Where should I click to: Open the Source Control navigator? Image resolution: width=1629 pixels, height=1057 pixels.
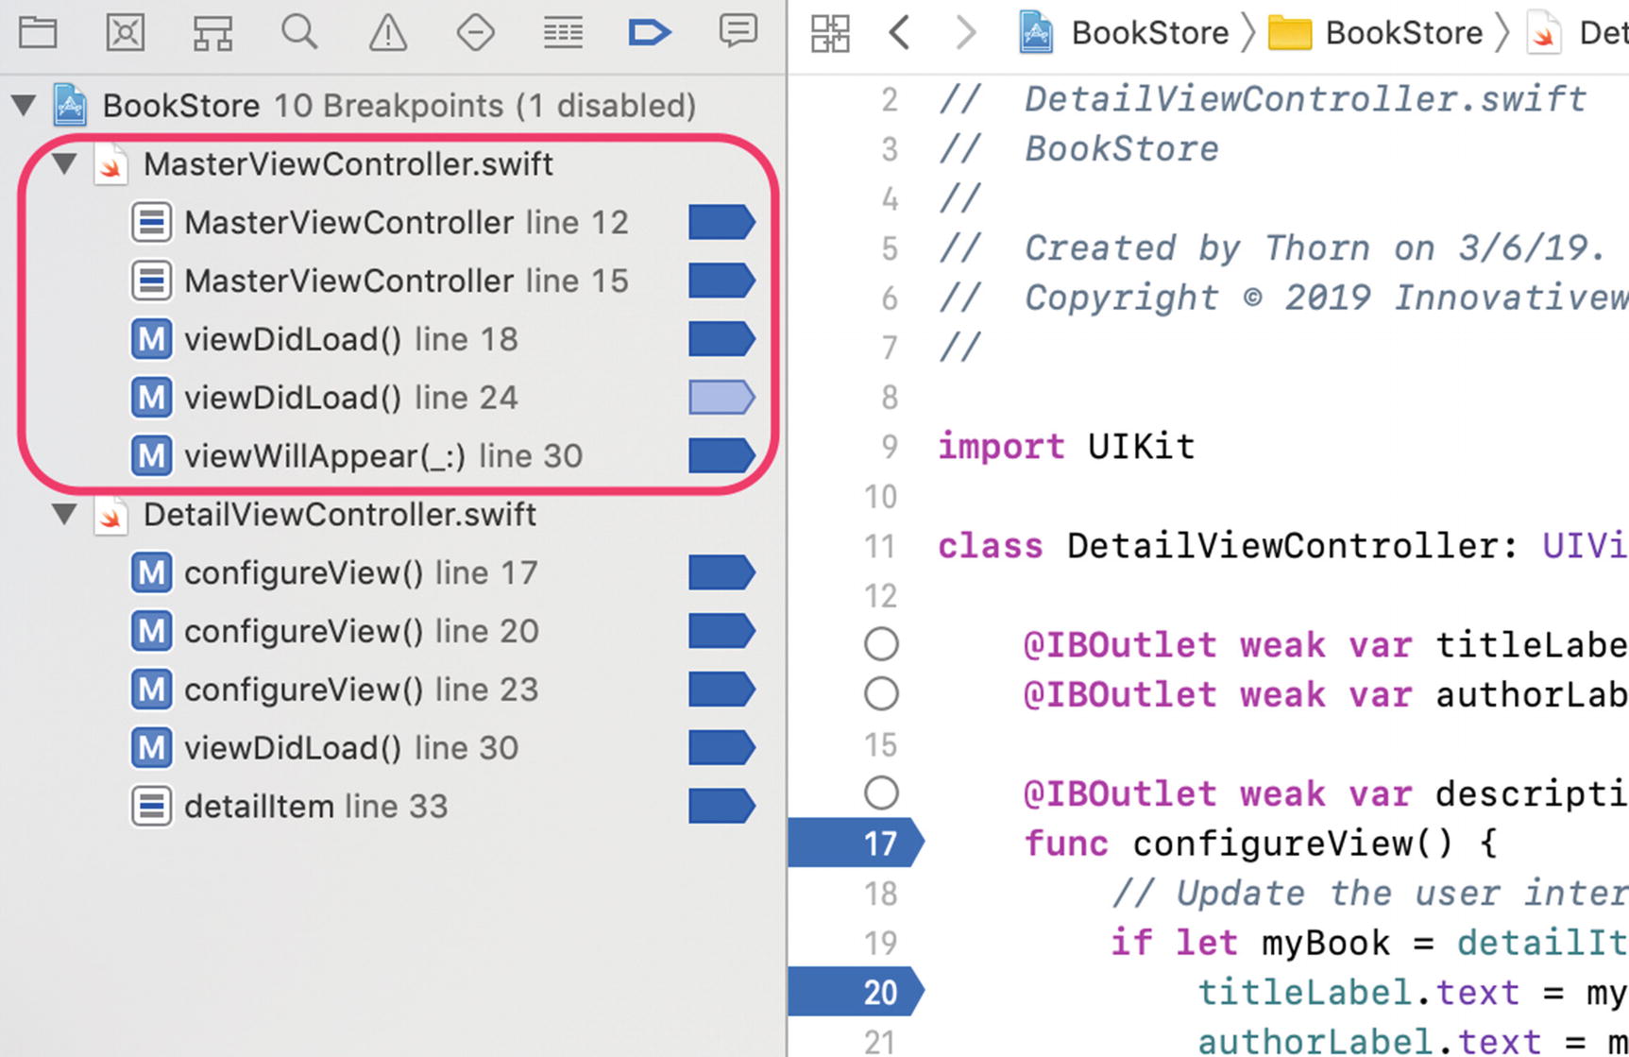tap(125, 32)
